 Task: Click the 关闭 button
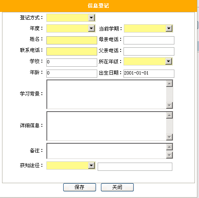(x=117, y=187)
